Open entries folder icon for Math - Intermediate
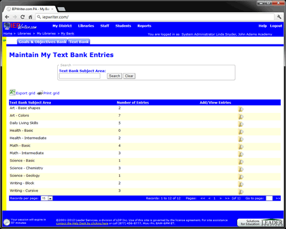Image resolution: width=286 pixels, height=229 pixels. click(241, 154)
